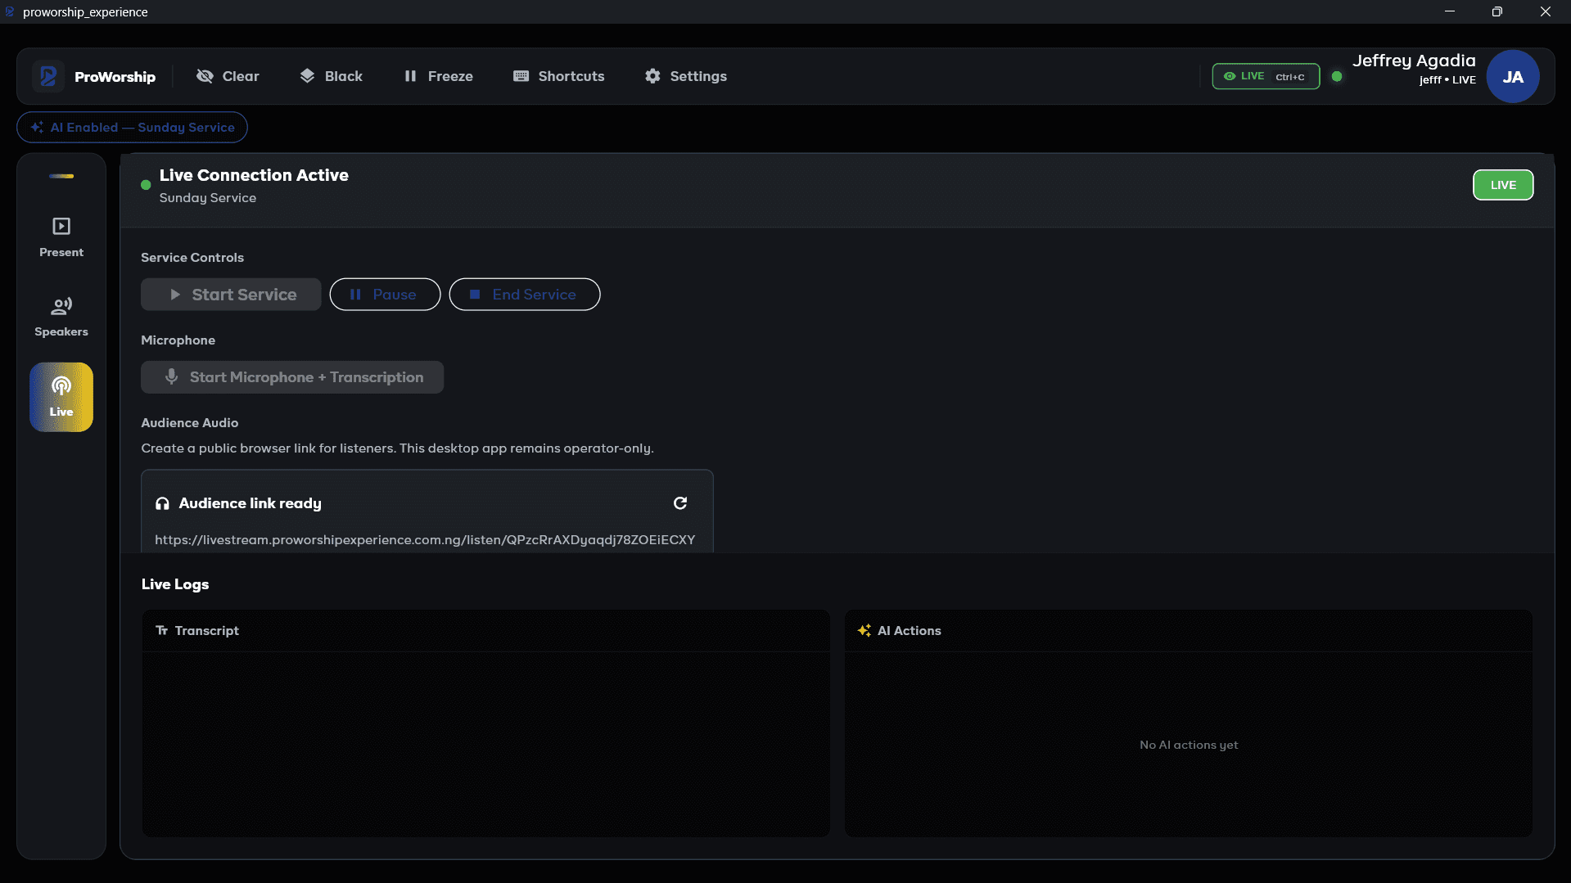Click the audience listen URL
The height and width of the screenshot is (883, 1571).
point(425,539)
